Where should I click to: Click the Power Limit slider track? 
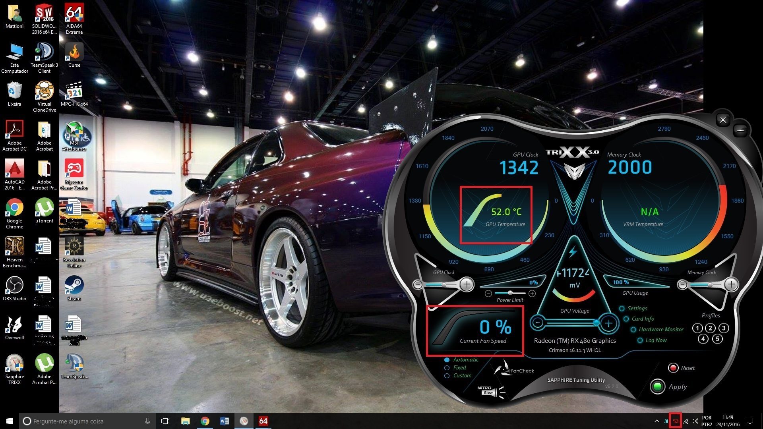510,293
